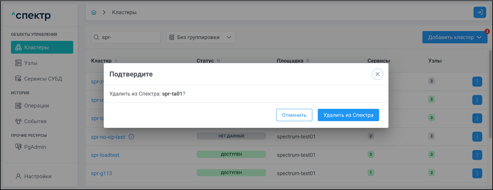Expand the Без группировки dropdown
This screenshot has width=493, height=190.
tap(201, 37)
